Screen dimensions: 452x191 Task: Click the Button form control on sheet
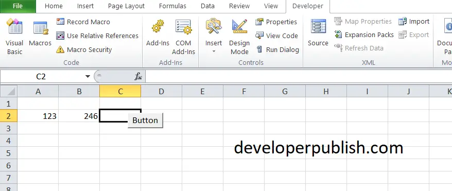(145, 120)
